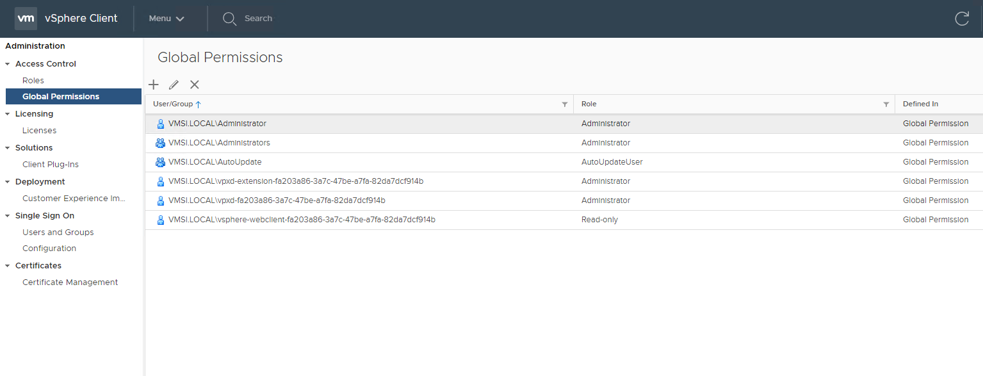
Task: Open the Role column filter icon
Action: (886, 104)
